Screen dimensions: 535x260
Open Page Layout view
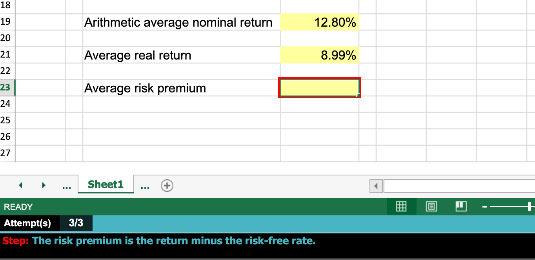click(431, 206)
